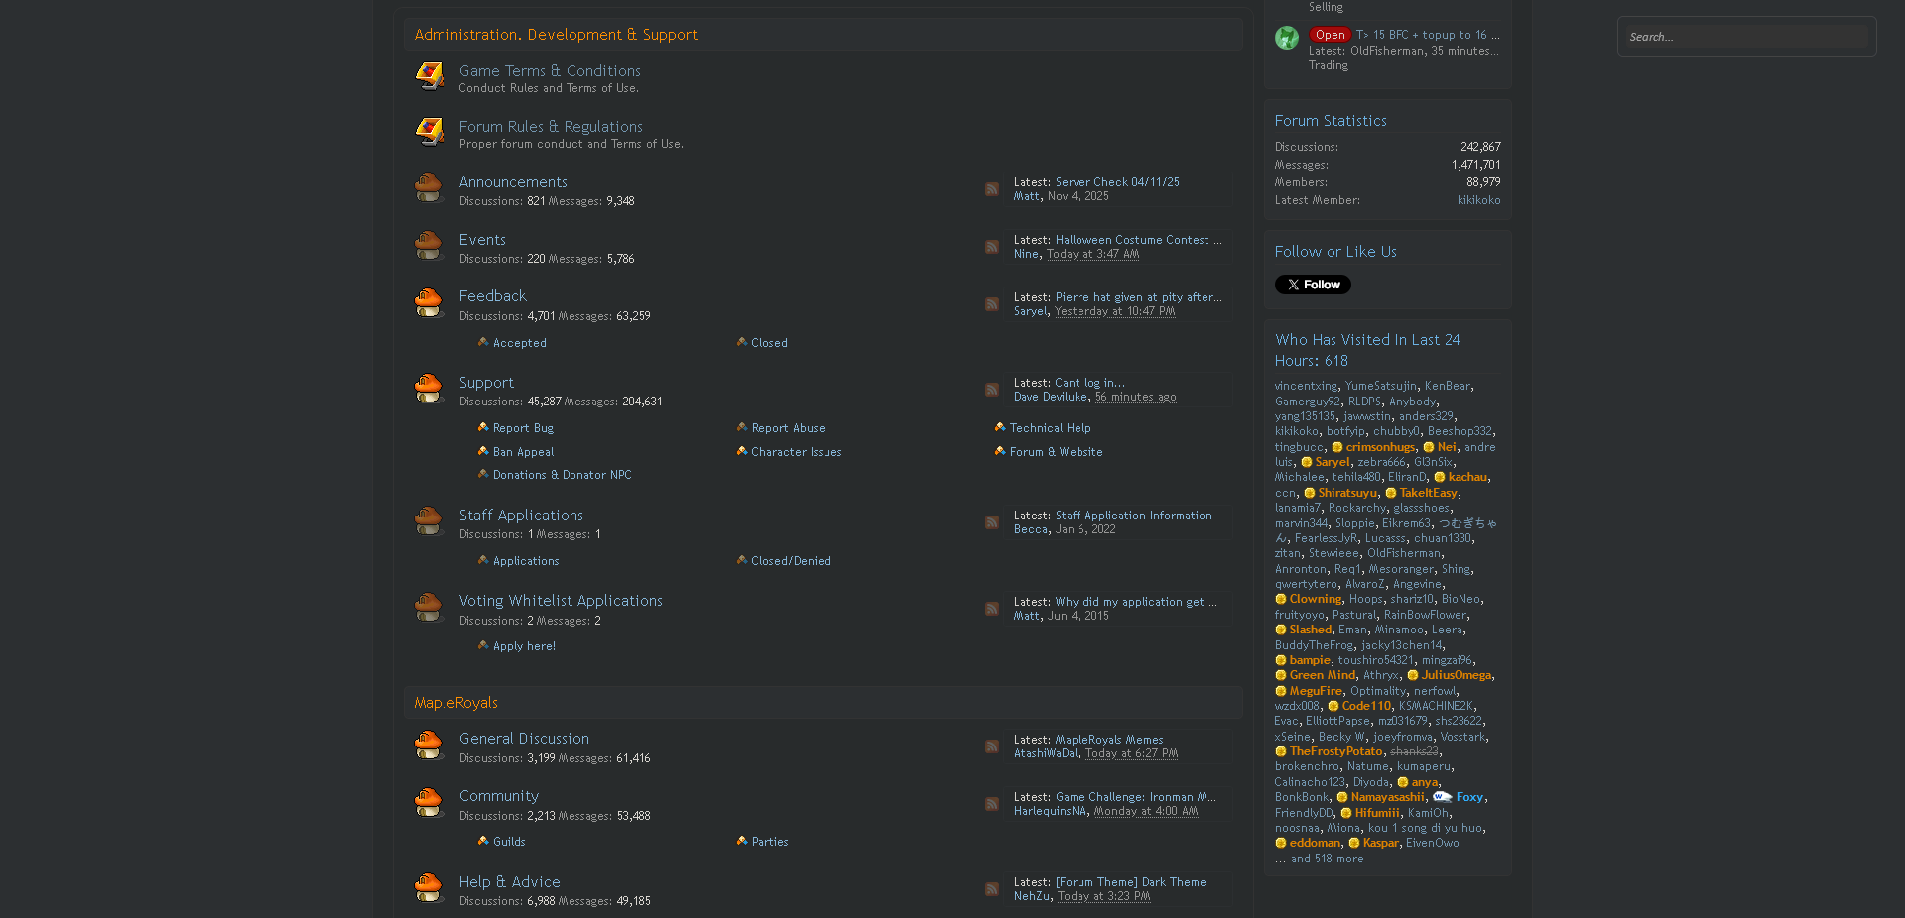
Task: Click the mushroom icon next to Feedback
Action: [x=429, y=303]
